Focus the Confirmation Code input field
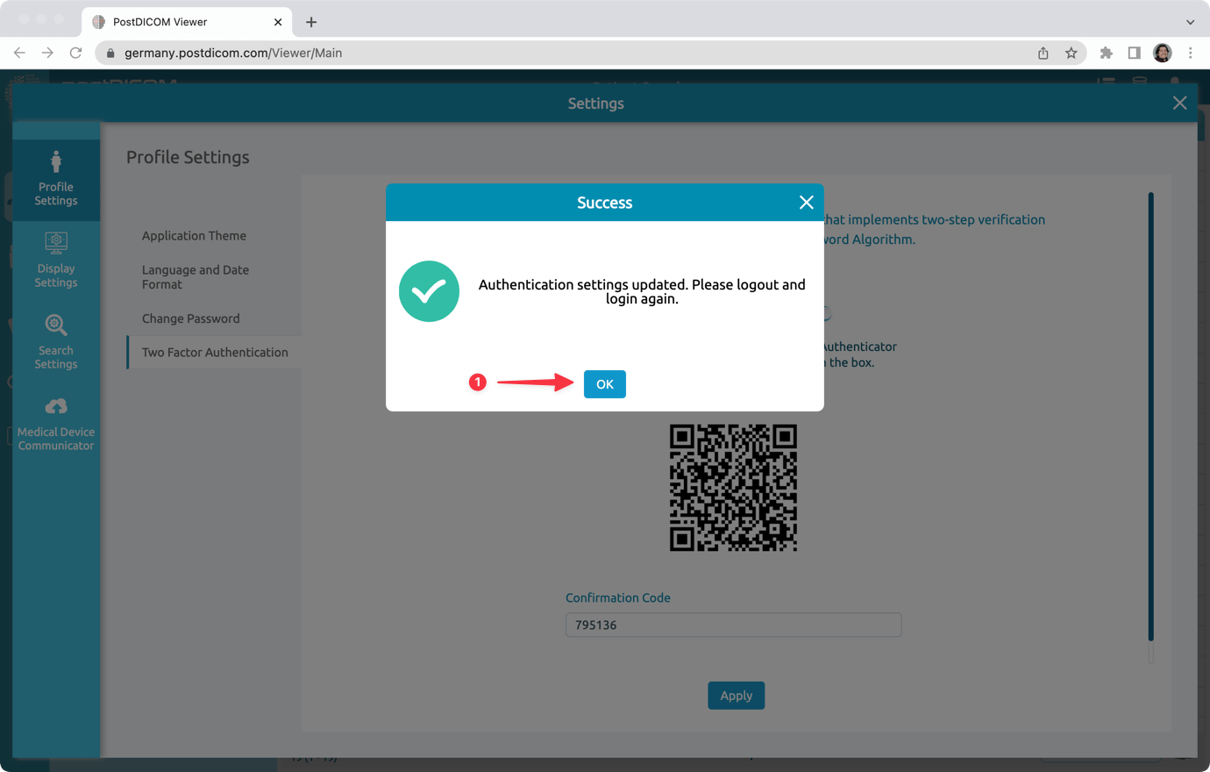 click(733, 625)
